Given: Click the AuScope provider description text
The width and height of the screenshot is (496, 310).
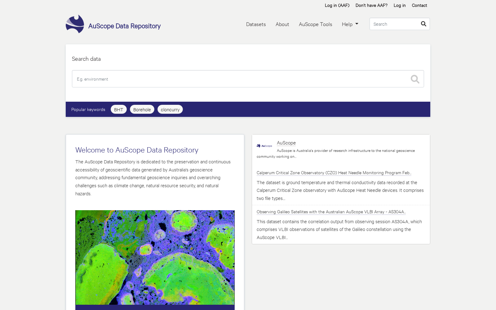Looking at the screenshot, I should 336,153.
